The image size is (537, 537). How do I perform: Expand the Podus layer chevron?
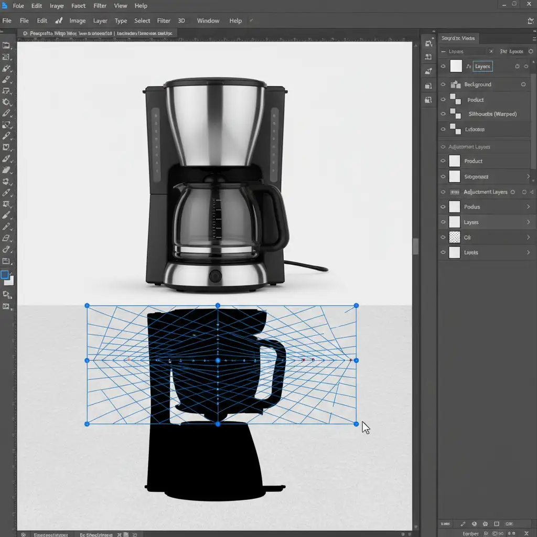tap(528, 207)
